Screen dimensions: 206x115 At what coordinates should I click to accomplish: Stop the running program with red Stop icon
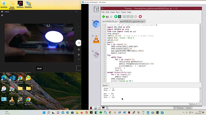tap(140, 17)
